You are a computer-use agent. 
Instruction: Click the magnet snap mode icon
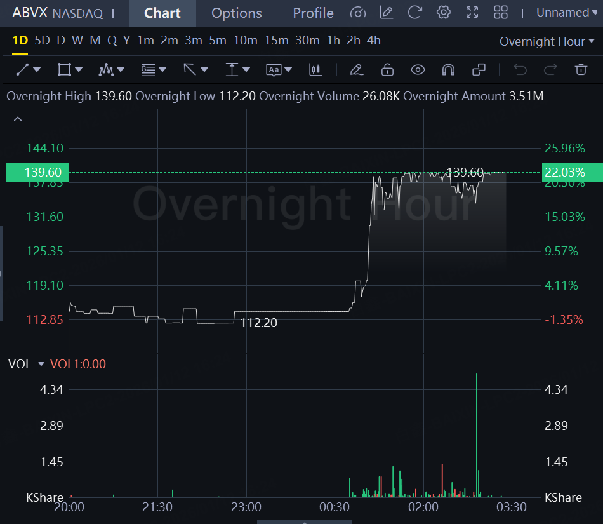(448, 70)
